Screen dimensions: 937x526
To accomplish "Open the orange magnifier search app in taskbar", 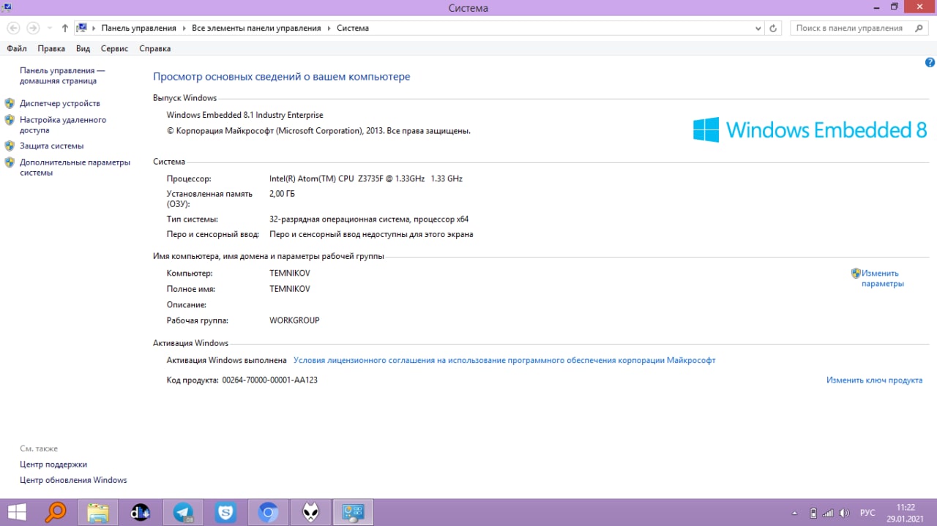I will click(x=56, y=512).
